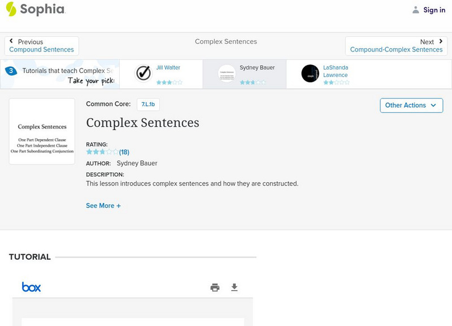Select Jill Walter's checkmark avatar
This screenshot has height=326, width=452.
(x=144, y=74)
